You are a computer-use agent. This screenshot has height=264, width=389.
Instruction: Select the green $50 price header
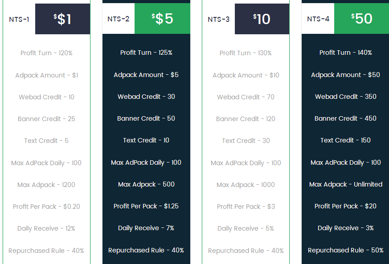click(x=361, y=19)
